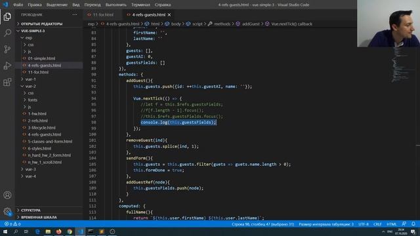
Task: Open notifications bell in status bar
Action: pyautogui.click(x=413, y=224)
